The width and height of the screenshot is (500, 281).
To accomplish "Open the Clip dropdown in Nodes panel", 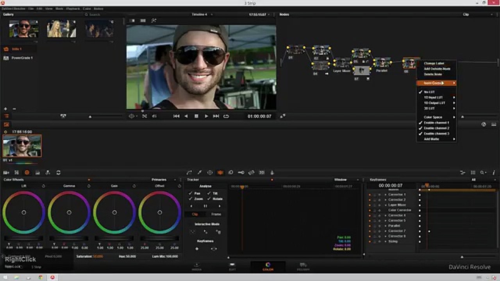I will 478,15.
